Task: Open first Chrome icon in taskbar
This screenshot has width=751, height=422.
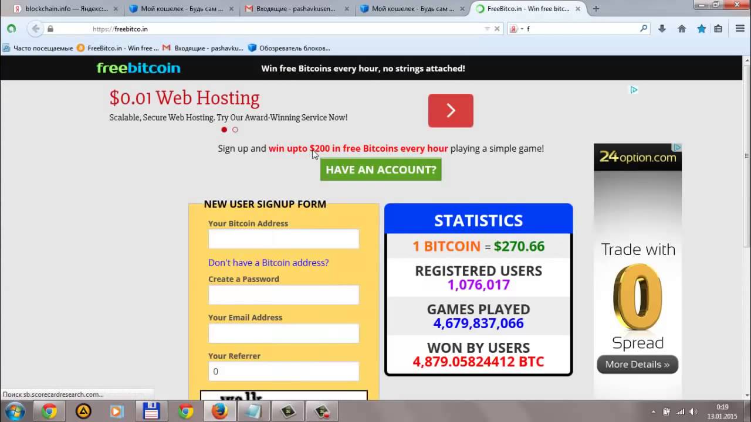Action: 49,411
